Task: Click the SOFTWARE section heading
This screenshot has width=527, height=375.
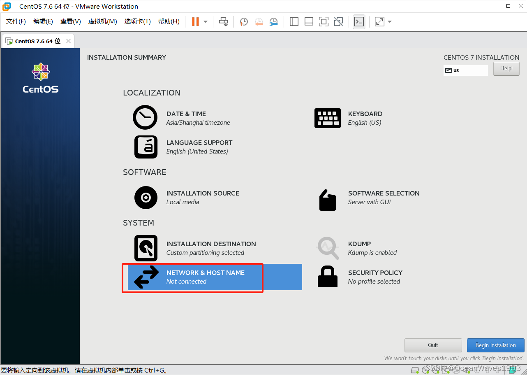Action: point(145,172)
